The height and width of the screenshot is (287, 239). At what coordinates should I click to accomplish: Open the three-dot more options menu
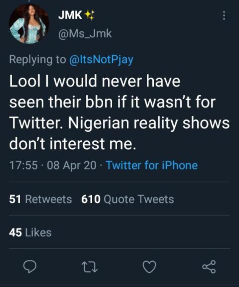[224, 15]
